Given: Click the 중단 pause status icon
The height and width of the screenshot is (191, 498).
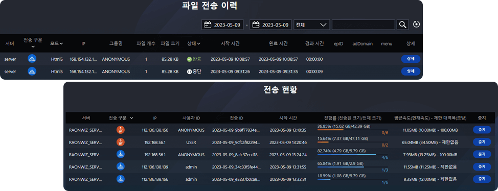Looking at the screenshot, I should pos(189,71).
